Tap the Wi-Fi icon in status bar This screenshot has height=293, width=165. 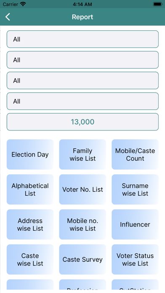coord(23,4)
